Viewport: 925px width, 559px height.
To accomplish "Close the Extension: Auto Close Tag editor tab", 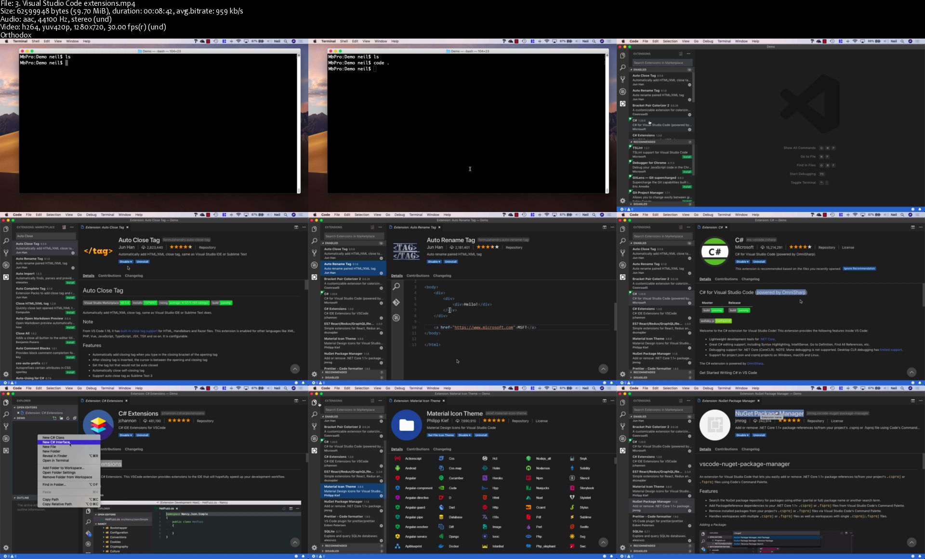I will coord(127,227).
